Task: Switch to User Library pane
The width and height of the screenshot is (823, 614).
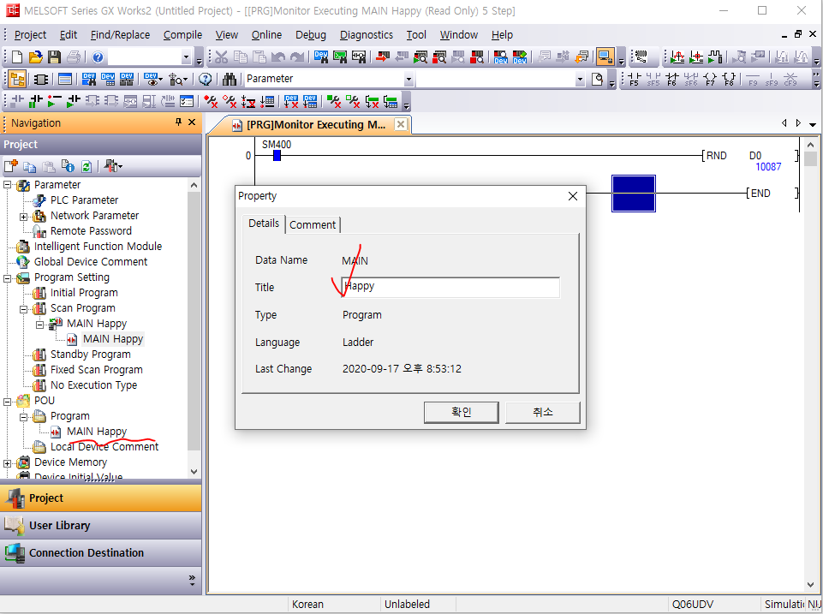Action: [100, 525]
